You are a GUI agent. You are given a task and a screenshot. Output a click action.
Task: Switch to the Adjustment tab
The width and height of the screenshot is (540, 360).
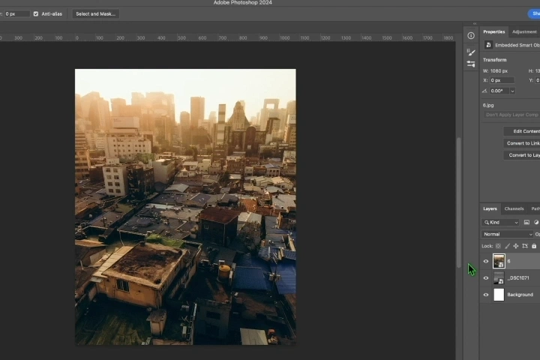(x=524, y=31)
